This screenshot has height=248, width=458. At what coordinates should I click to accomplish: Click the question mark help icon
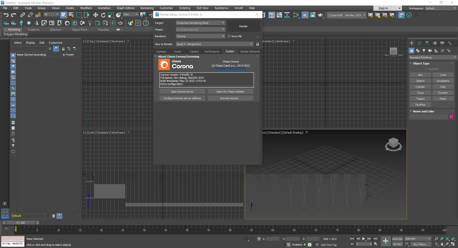[146, 23]
